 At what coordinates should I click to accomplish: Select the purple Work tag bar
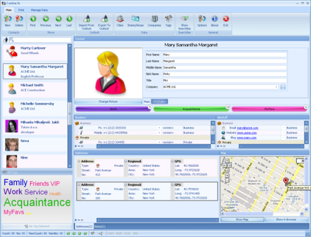(113, 109)
